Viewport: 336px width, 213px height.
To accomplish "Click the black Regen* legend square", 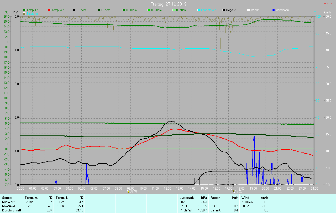I will click(x=224, y=10).
